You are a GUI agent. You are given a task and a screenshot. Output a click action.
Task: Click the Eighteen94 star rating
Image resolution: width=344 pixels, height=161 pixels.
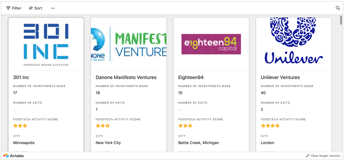185,126
